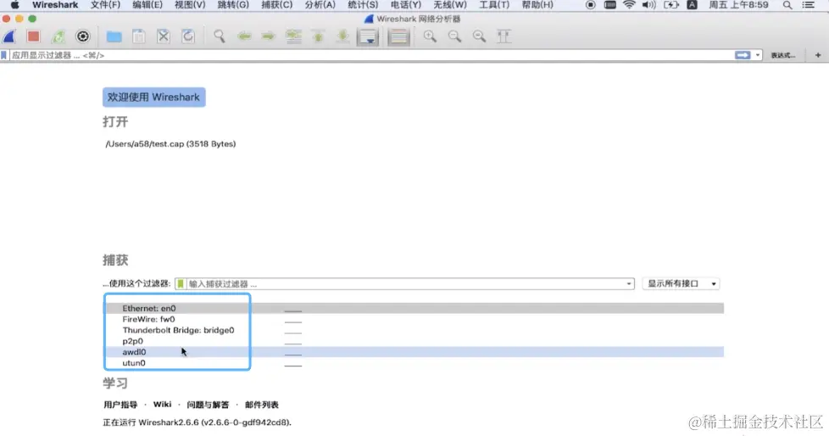The width and height of the screenshot is (829, 436).
Task: Open the 无线(W) menu
Action: coord(450,5)
